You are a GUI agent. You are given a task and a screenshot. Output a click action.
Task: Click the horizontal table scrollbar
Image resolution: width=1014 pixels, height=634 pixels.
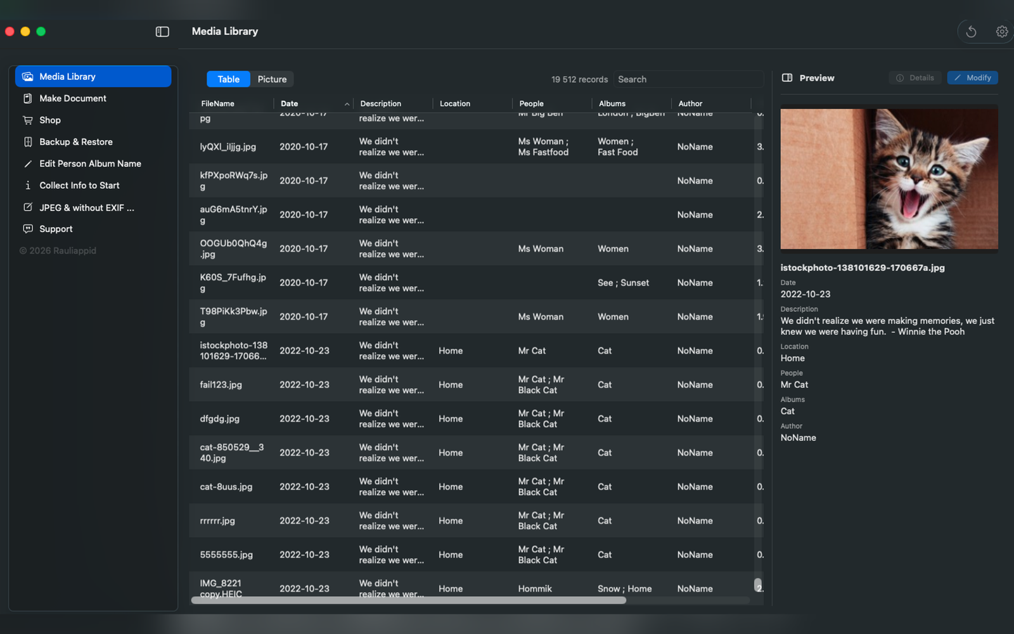(409, 600)
